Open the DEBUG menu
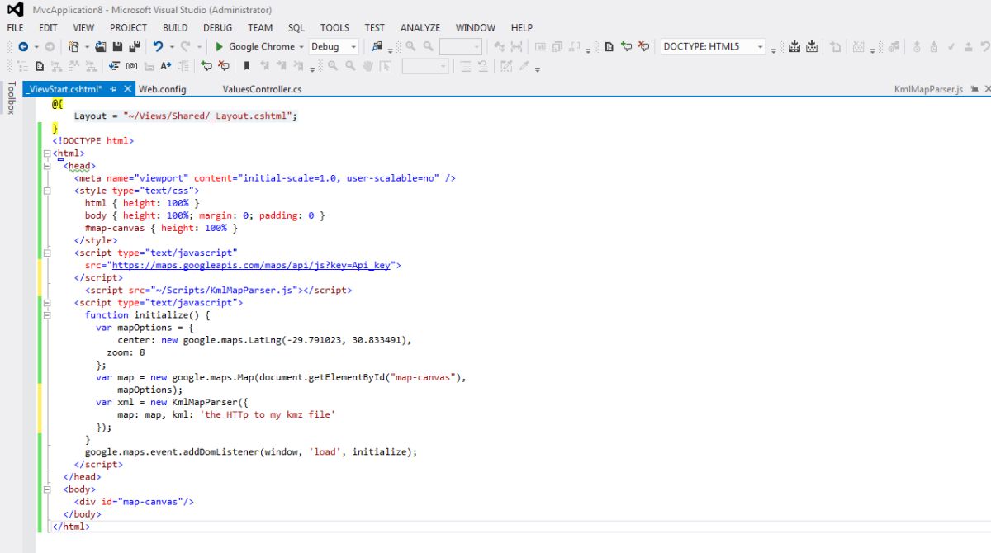The width and height of the screenshot is (991, 553). click(x=218, y=27)
